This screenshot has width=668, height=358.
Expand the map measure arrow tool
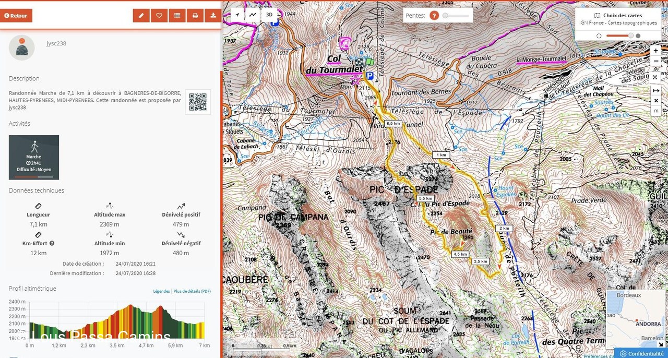[x=655, y=90]
